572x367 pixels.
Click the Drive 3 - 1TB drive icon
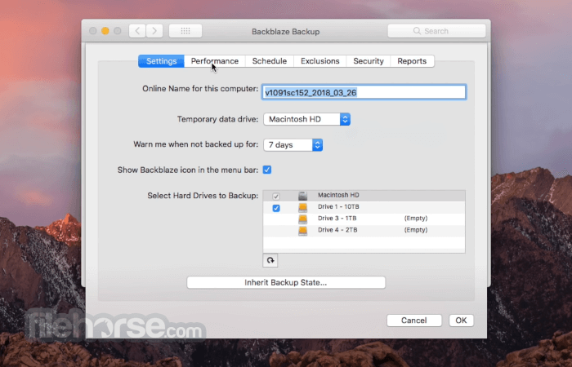click(x=302, y=219)
